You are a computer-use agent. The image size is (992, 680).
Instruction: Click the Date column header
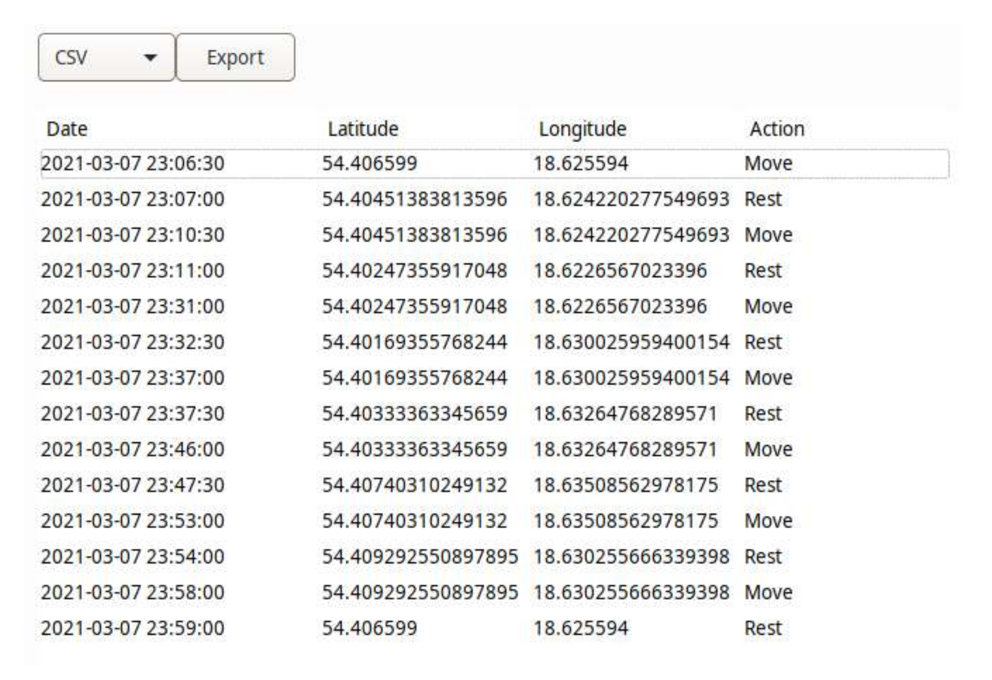67,129
